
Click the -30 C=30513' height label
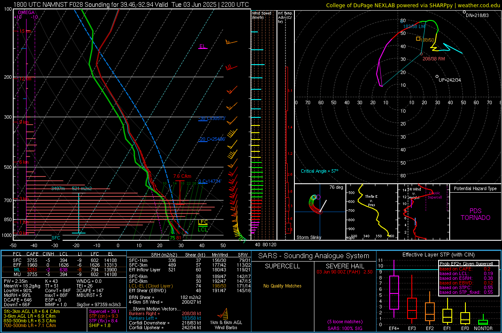[x=212, y=119]
